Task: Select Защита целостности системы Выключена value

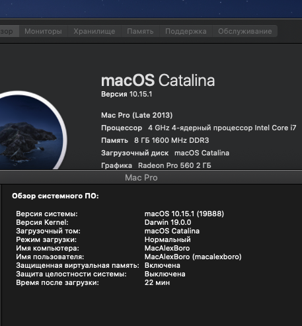Action: click(165, 274)
